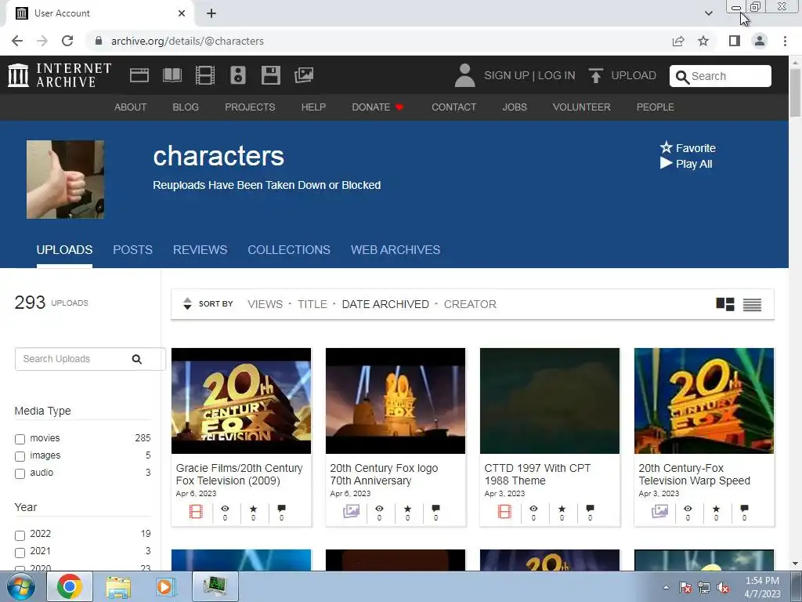Check the 2021 year filter
802x602 pixels.
click(20, 553)
